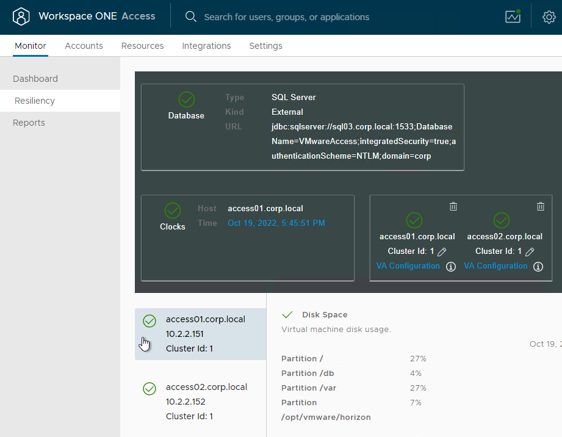This screenshot has height=437, width=562.
Task: Click the Partition /db row label
Action: point(308,373)
